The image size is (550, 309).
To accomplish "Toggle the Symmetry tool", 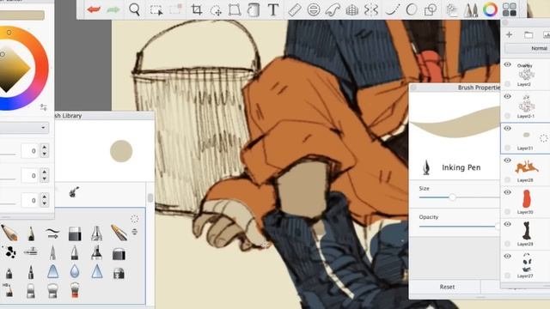I will coord(370,9).
